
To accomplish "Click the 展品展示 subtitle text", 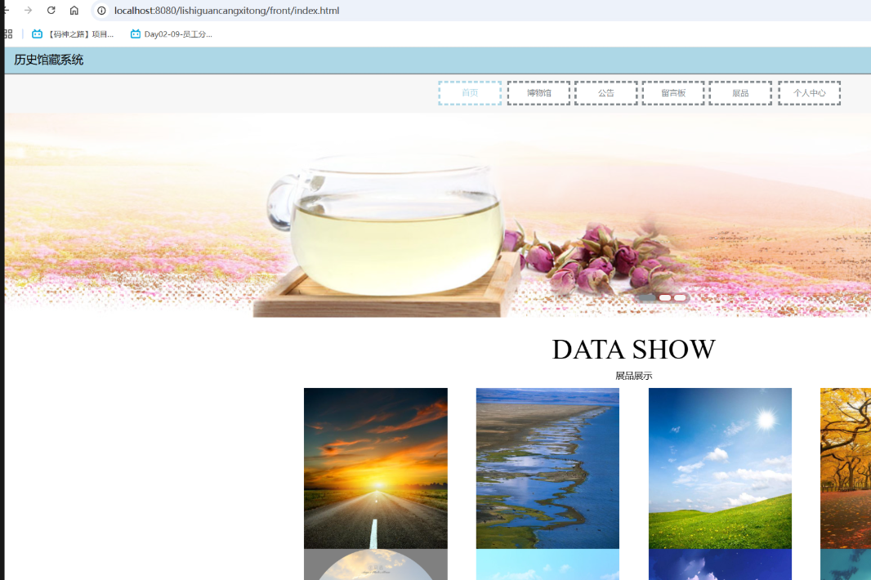I will pos(634,376).
